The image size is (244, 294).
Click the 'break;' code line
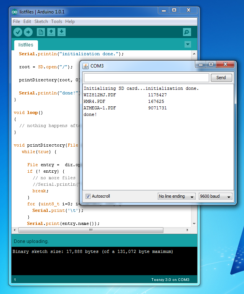41,191
